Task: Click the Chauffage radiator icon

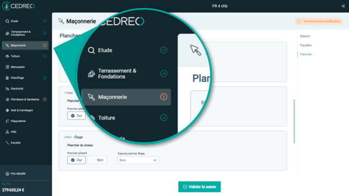Action: coord(8,78)
